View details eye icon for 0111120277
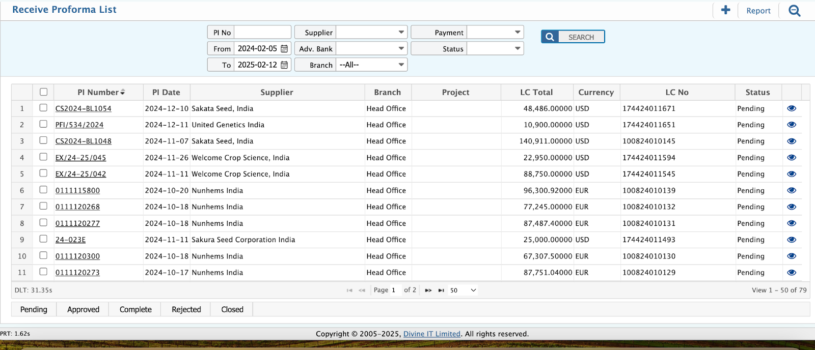The image size is (815, 350). 792,223
